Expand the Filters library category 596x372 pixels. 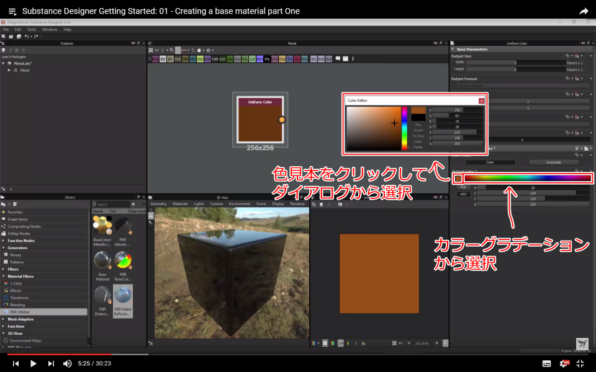4,269
